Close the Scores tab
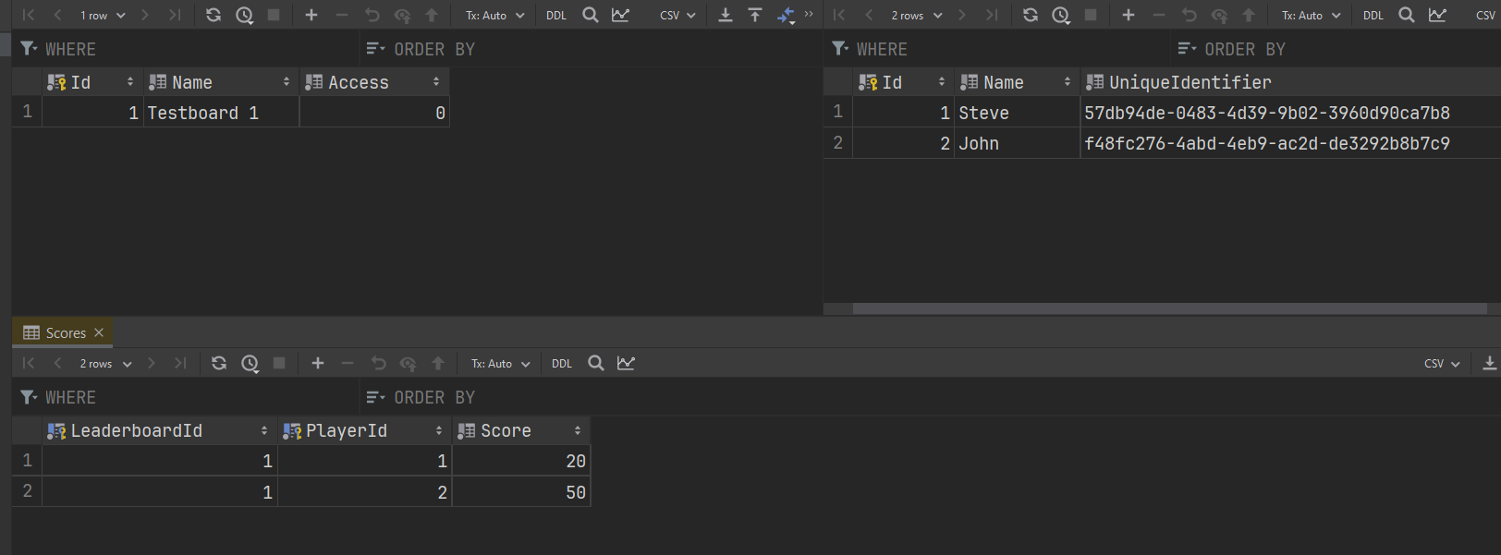1501x555 pixels. (x=99, y=332)
